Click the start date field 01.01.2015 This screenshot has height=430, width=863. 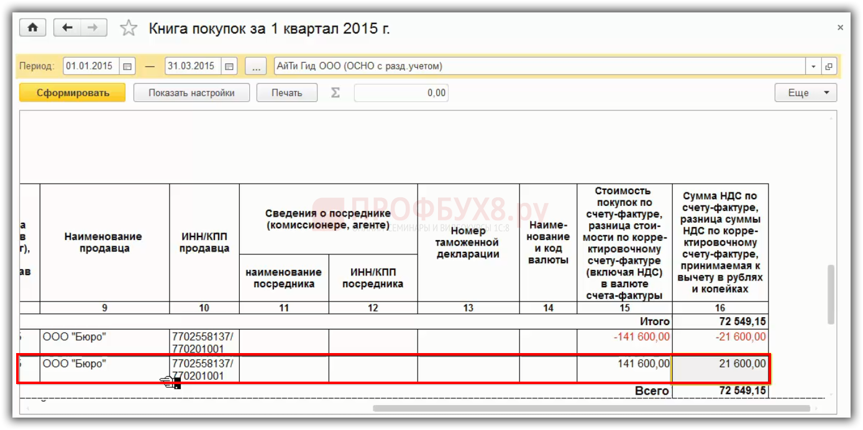click(x=89, y=66)
